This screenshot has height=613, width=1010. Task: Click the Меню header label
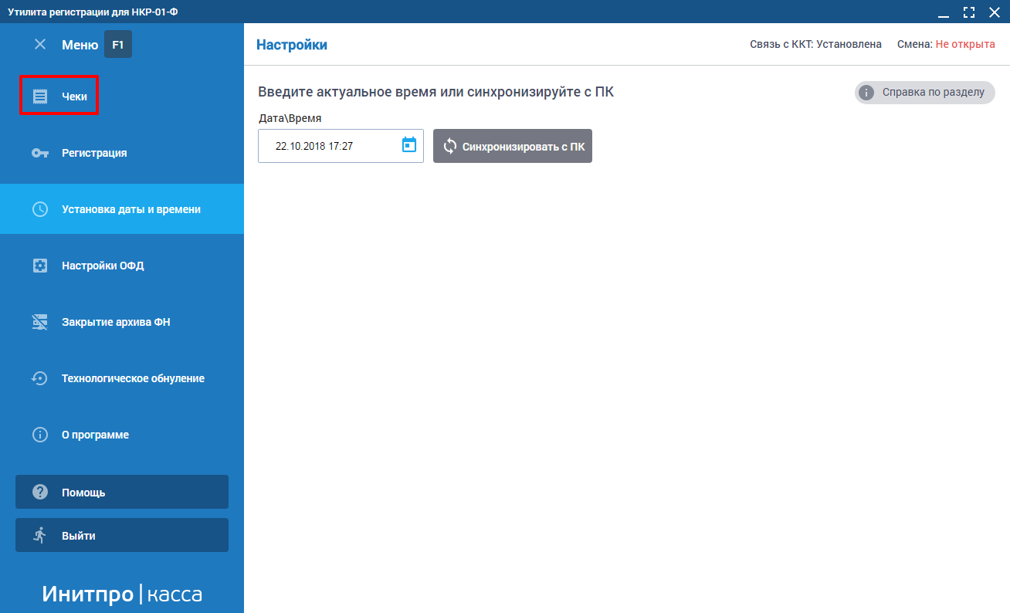pos(80,45)
